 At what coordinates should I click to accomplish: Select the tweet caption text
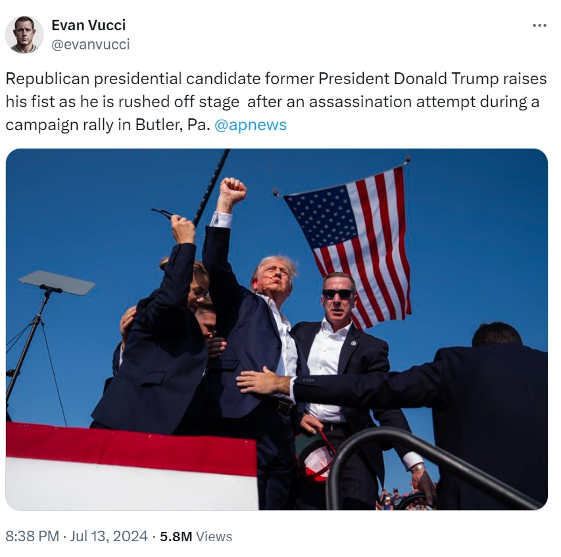(276, 101)
